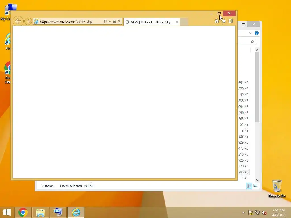Open the Windows Start button

click(7, 212)
